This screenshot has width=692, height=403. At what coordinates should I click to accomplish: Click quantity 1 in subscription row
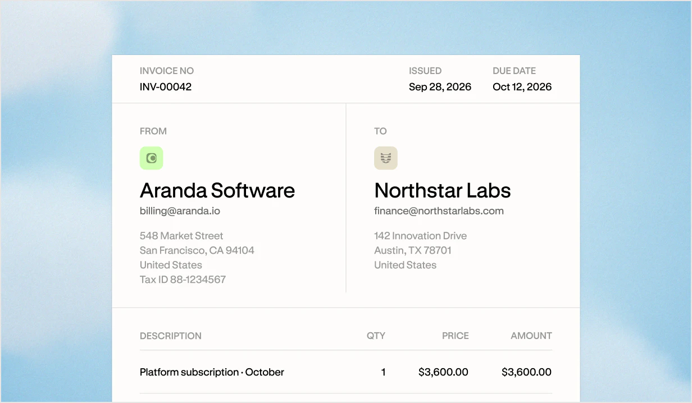[x=384, y=372]
